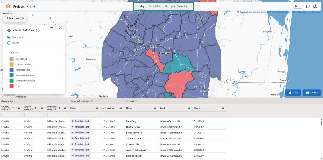Select the None radio button
The image size is (323, 160).
pos(9,43)
